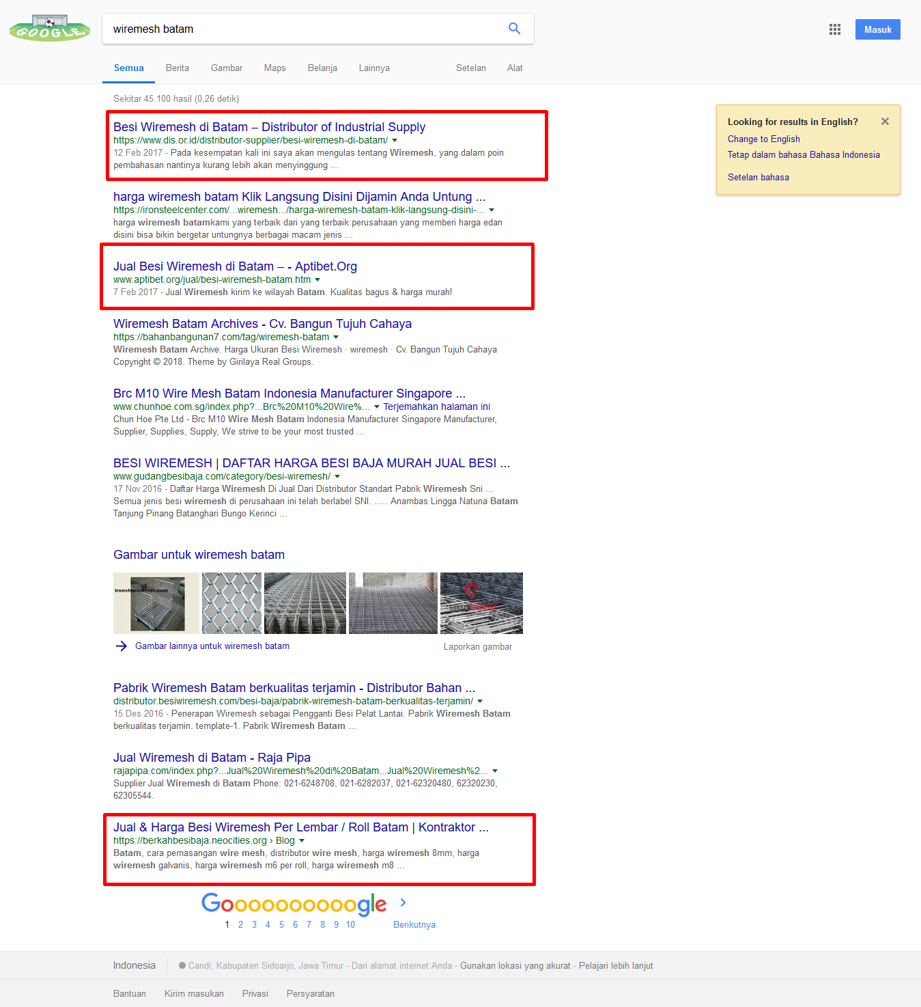The height and width of the screenshot is (1007, 921).
Task: Open BESI WIREMESH DAFTAR HARGA result
Action: coord(311,463)
